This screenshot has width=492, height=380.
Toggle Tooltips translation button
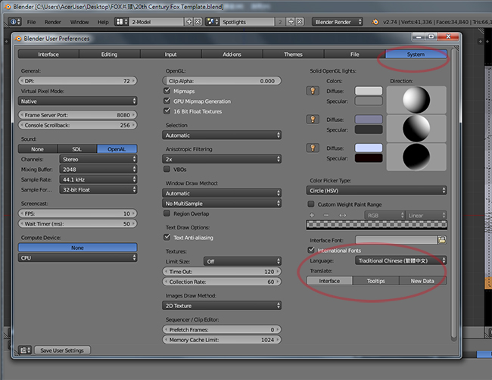coord(376,281)
